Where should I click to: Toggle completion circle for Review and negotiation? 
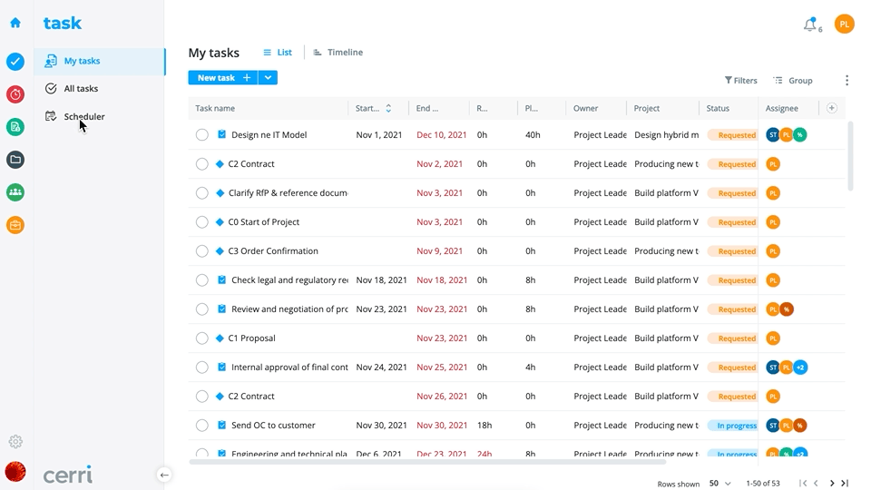coord(202,309)
